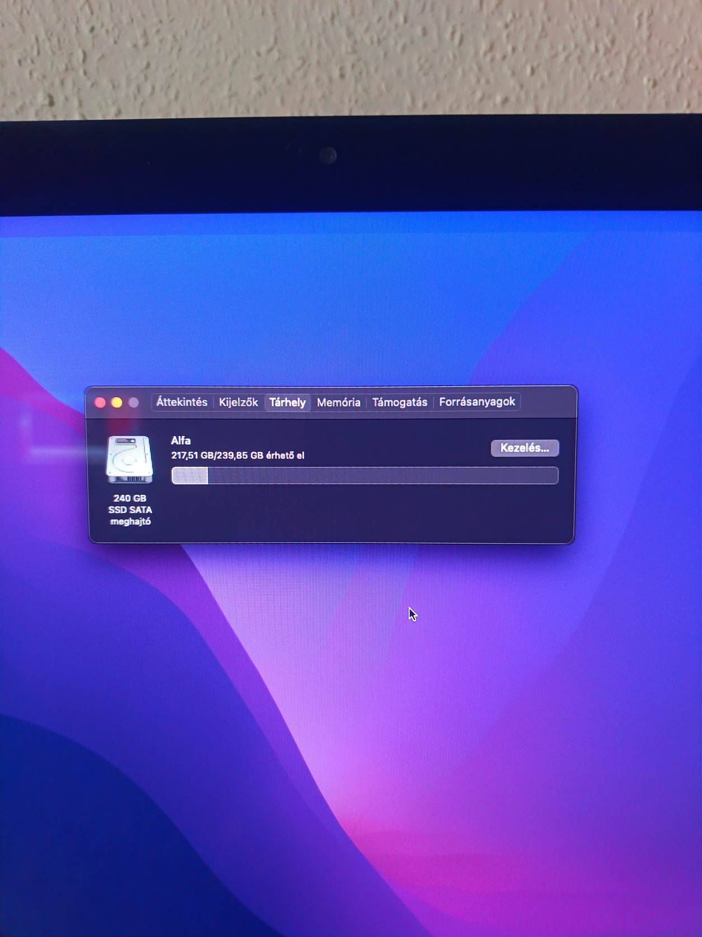
Task: Minimize the window with yellow button
Action: (117, 403)
